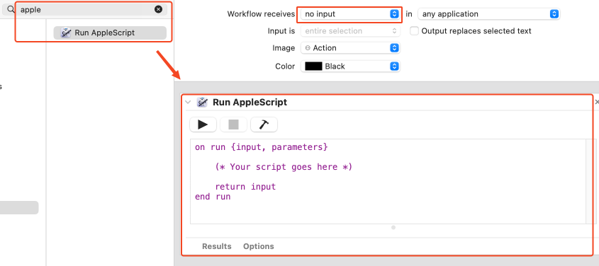Image resolution: width=599 pixels, height=266 pixels.
Task: Click the 'return input' line in script
Action: [x=245, y=187]
